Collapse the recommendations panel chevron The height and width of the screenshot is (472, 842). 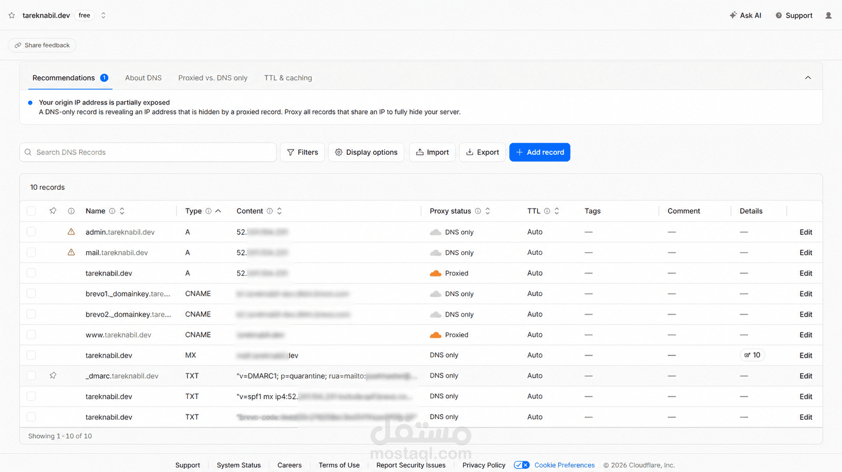click(x=808, y=78)
